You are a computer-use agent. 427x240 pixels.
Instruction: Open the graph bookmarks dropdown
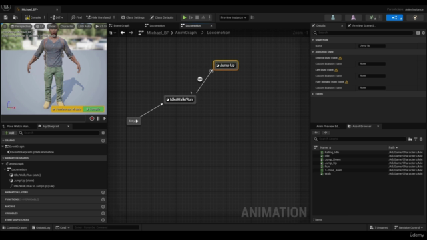113,33
